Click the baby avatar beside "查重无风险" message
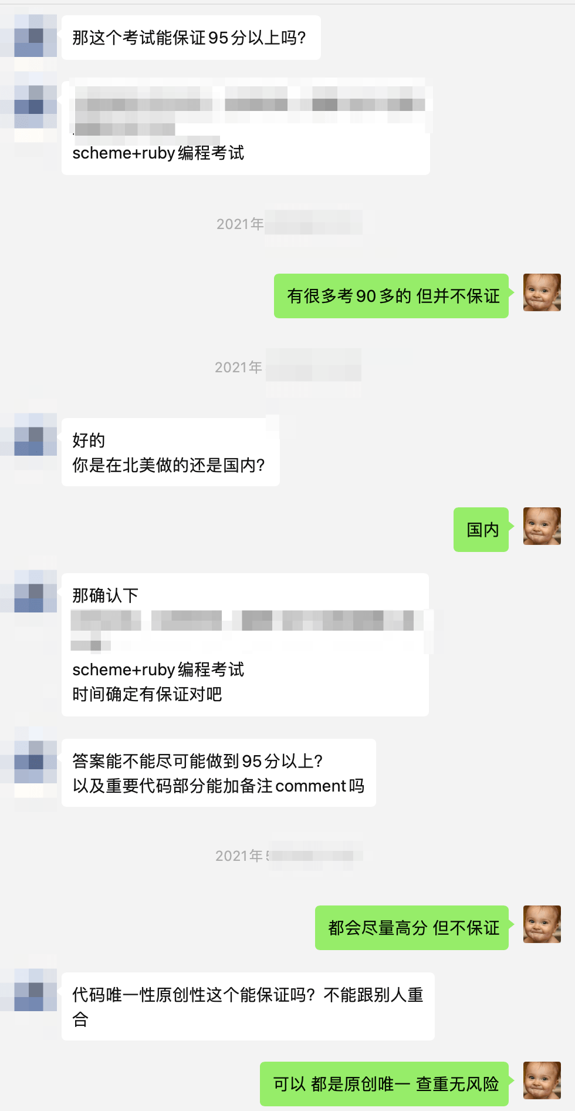The width and height of the screenshot is (575, 1111). click(x=542, y=1080)
